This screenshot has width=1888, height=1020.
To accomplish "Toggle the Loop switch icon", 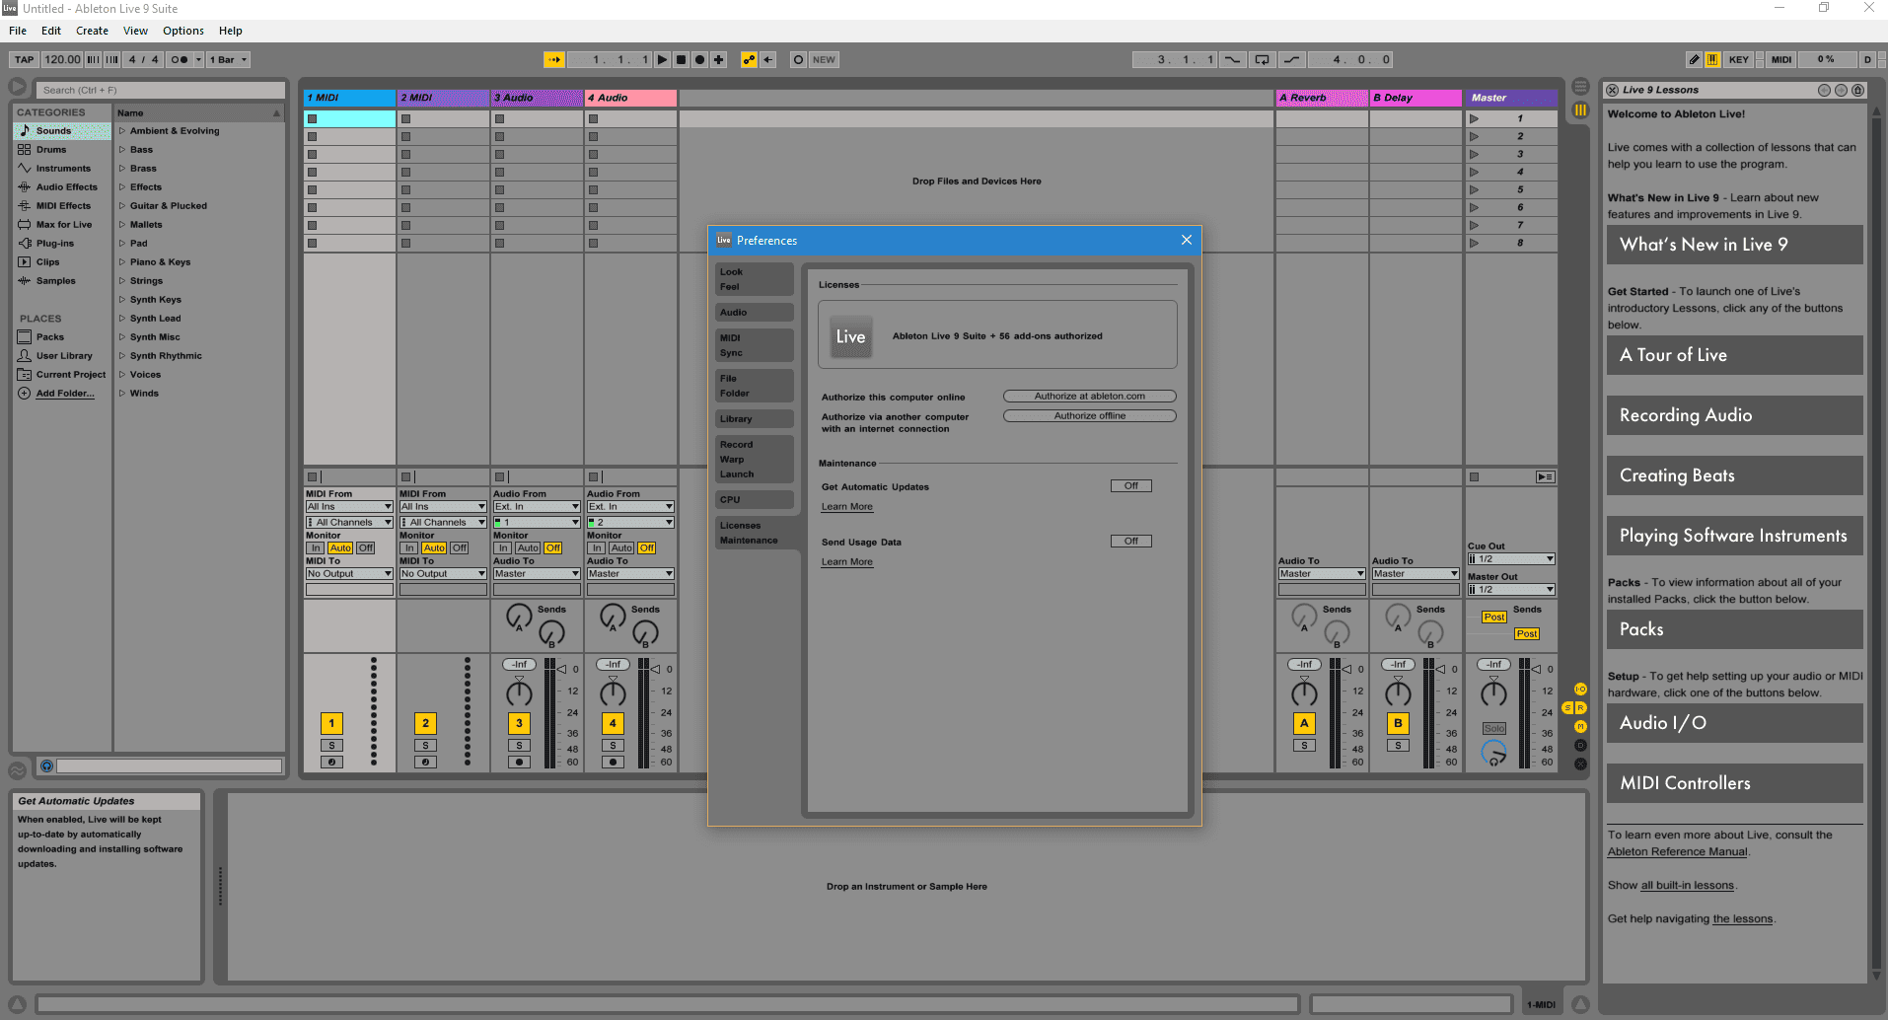I will coord(1262,59).
